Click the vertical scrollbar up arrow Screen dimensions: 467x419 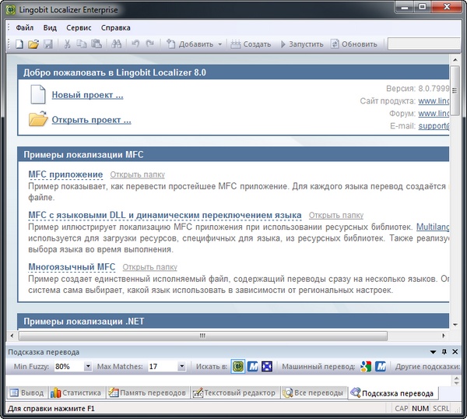455,60
